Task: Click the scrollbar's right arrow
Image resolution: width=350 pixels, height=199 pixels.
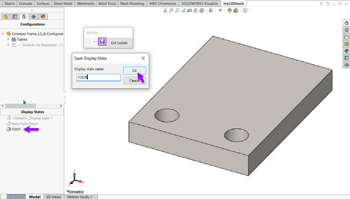Action: point(61,106)
